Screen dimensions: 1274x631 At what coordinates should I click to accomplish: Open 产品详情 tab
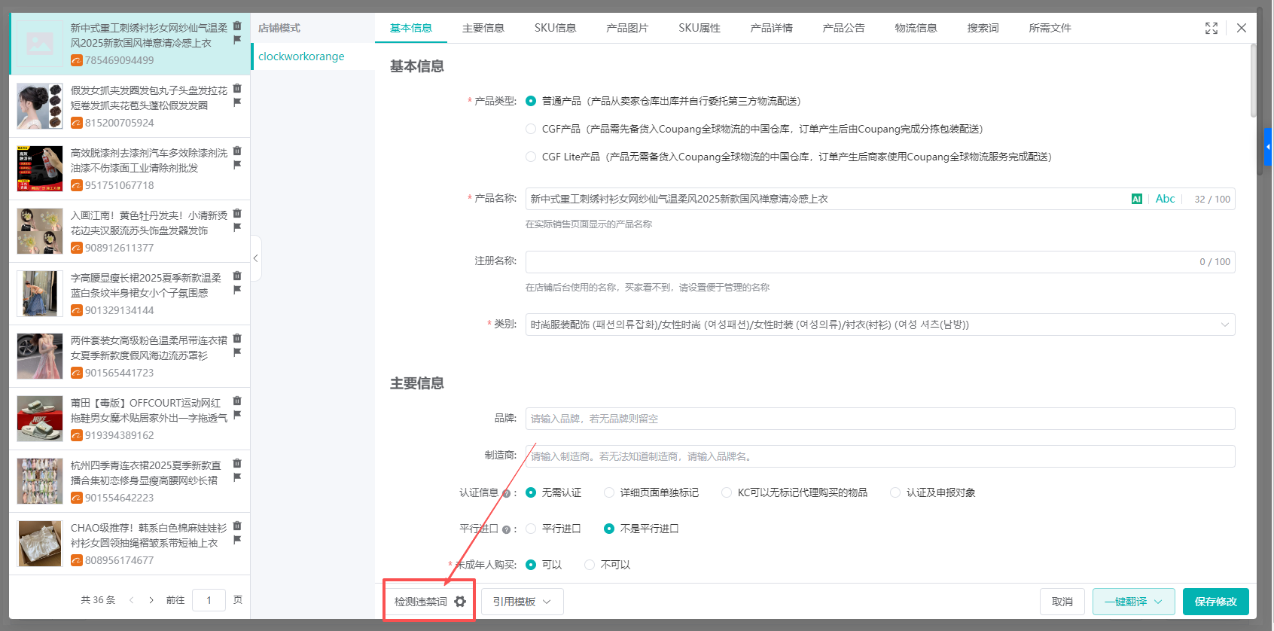tap(772, 28)
